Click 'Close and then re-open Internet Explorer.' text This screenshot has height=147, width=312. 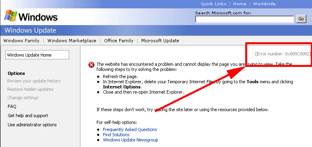click(144, 92)
